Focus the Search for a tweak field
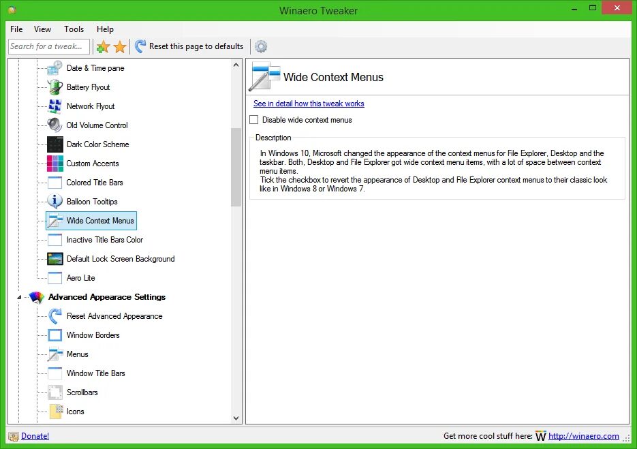This screenshot has height=449, width=637. click(49, 46)
